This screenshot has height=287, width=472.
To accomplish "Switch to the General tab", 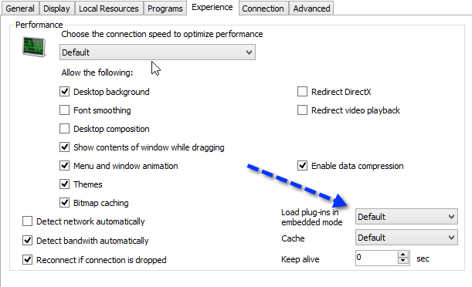I will click(20, 8).
